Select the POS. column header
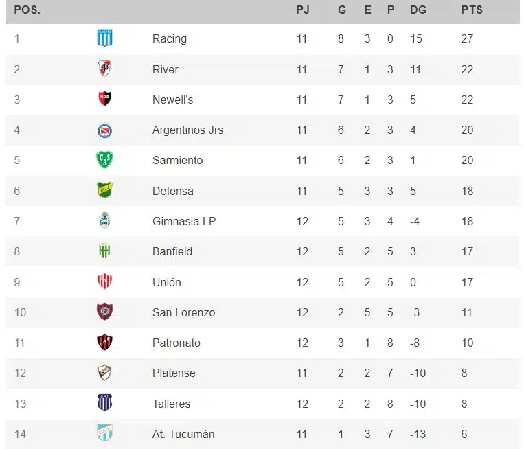Viewport: 524px width, 449px height. pyautogui.click(x=27, y=10)
